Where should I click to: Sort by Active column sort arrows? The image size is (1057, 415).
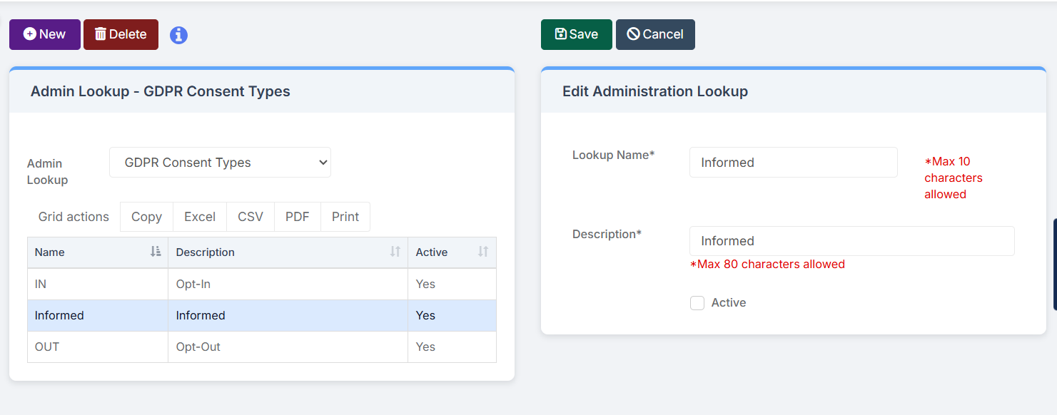click(x=482, y=252)
